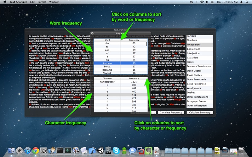Sort word table by Frequency column header
Screen dimensions: 252x157
pyautogui.click(x=134, y=40)
